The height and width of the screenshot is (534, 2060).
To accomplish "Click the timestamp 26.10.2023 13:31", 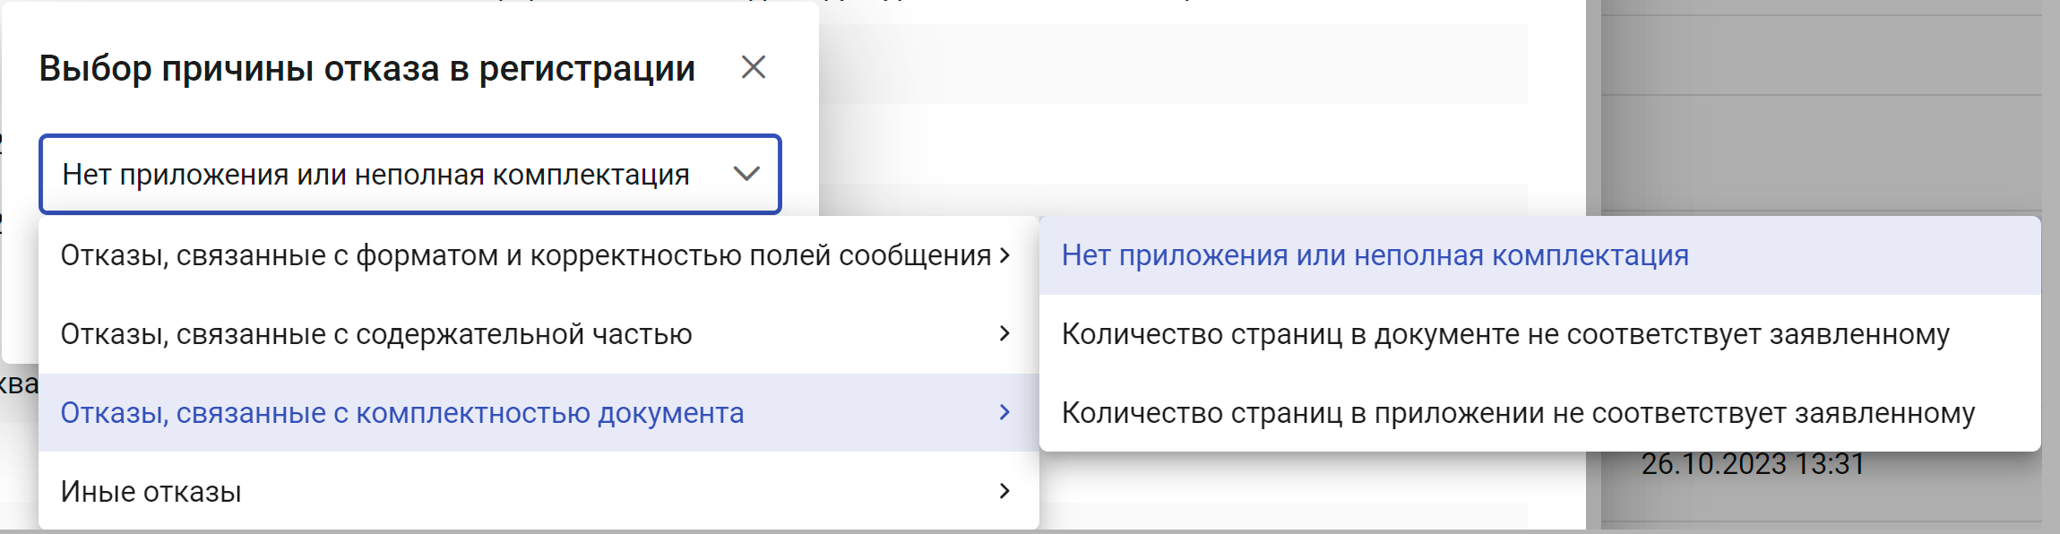I will 1753,464.
